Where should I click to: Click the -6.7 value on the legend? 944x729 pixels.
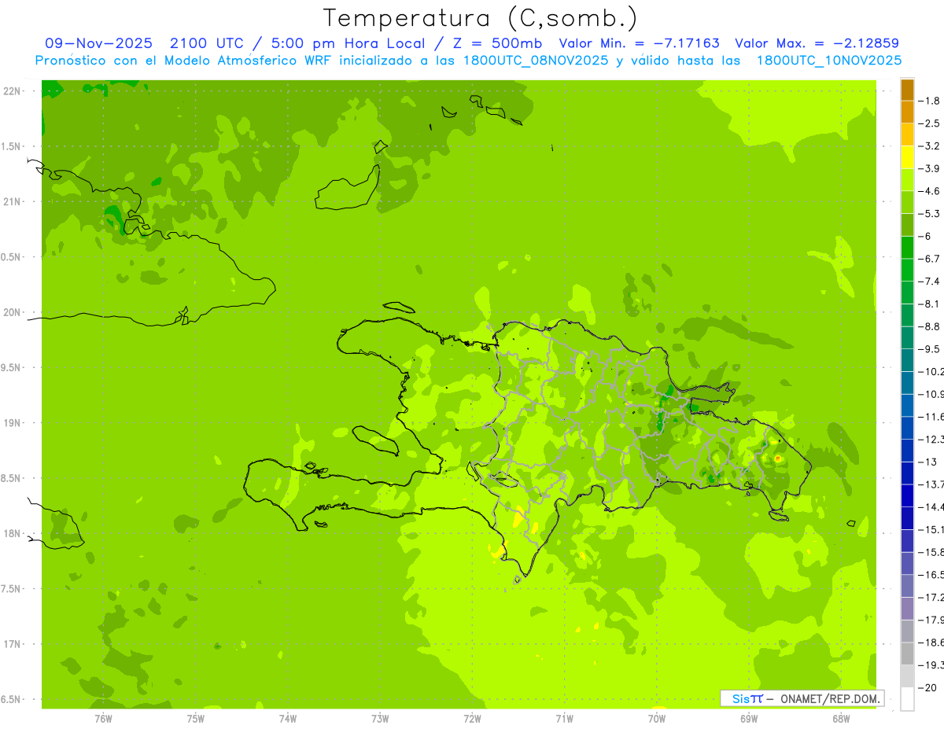pos(930,259)
